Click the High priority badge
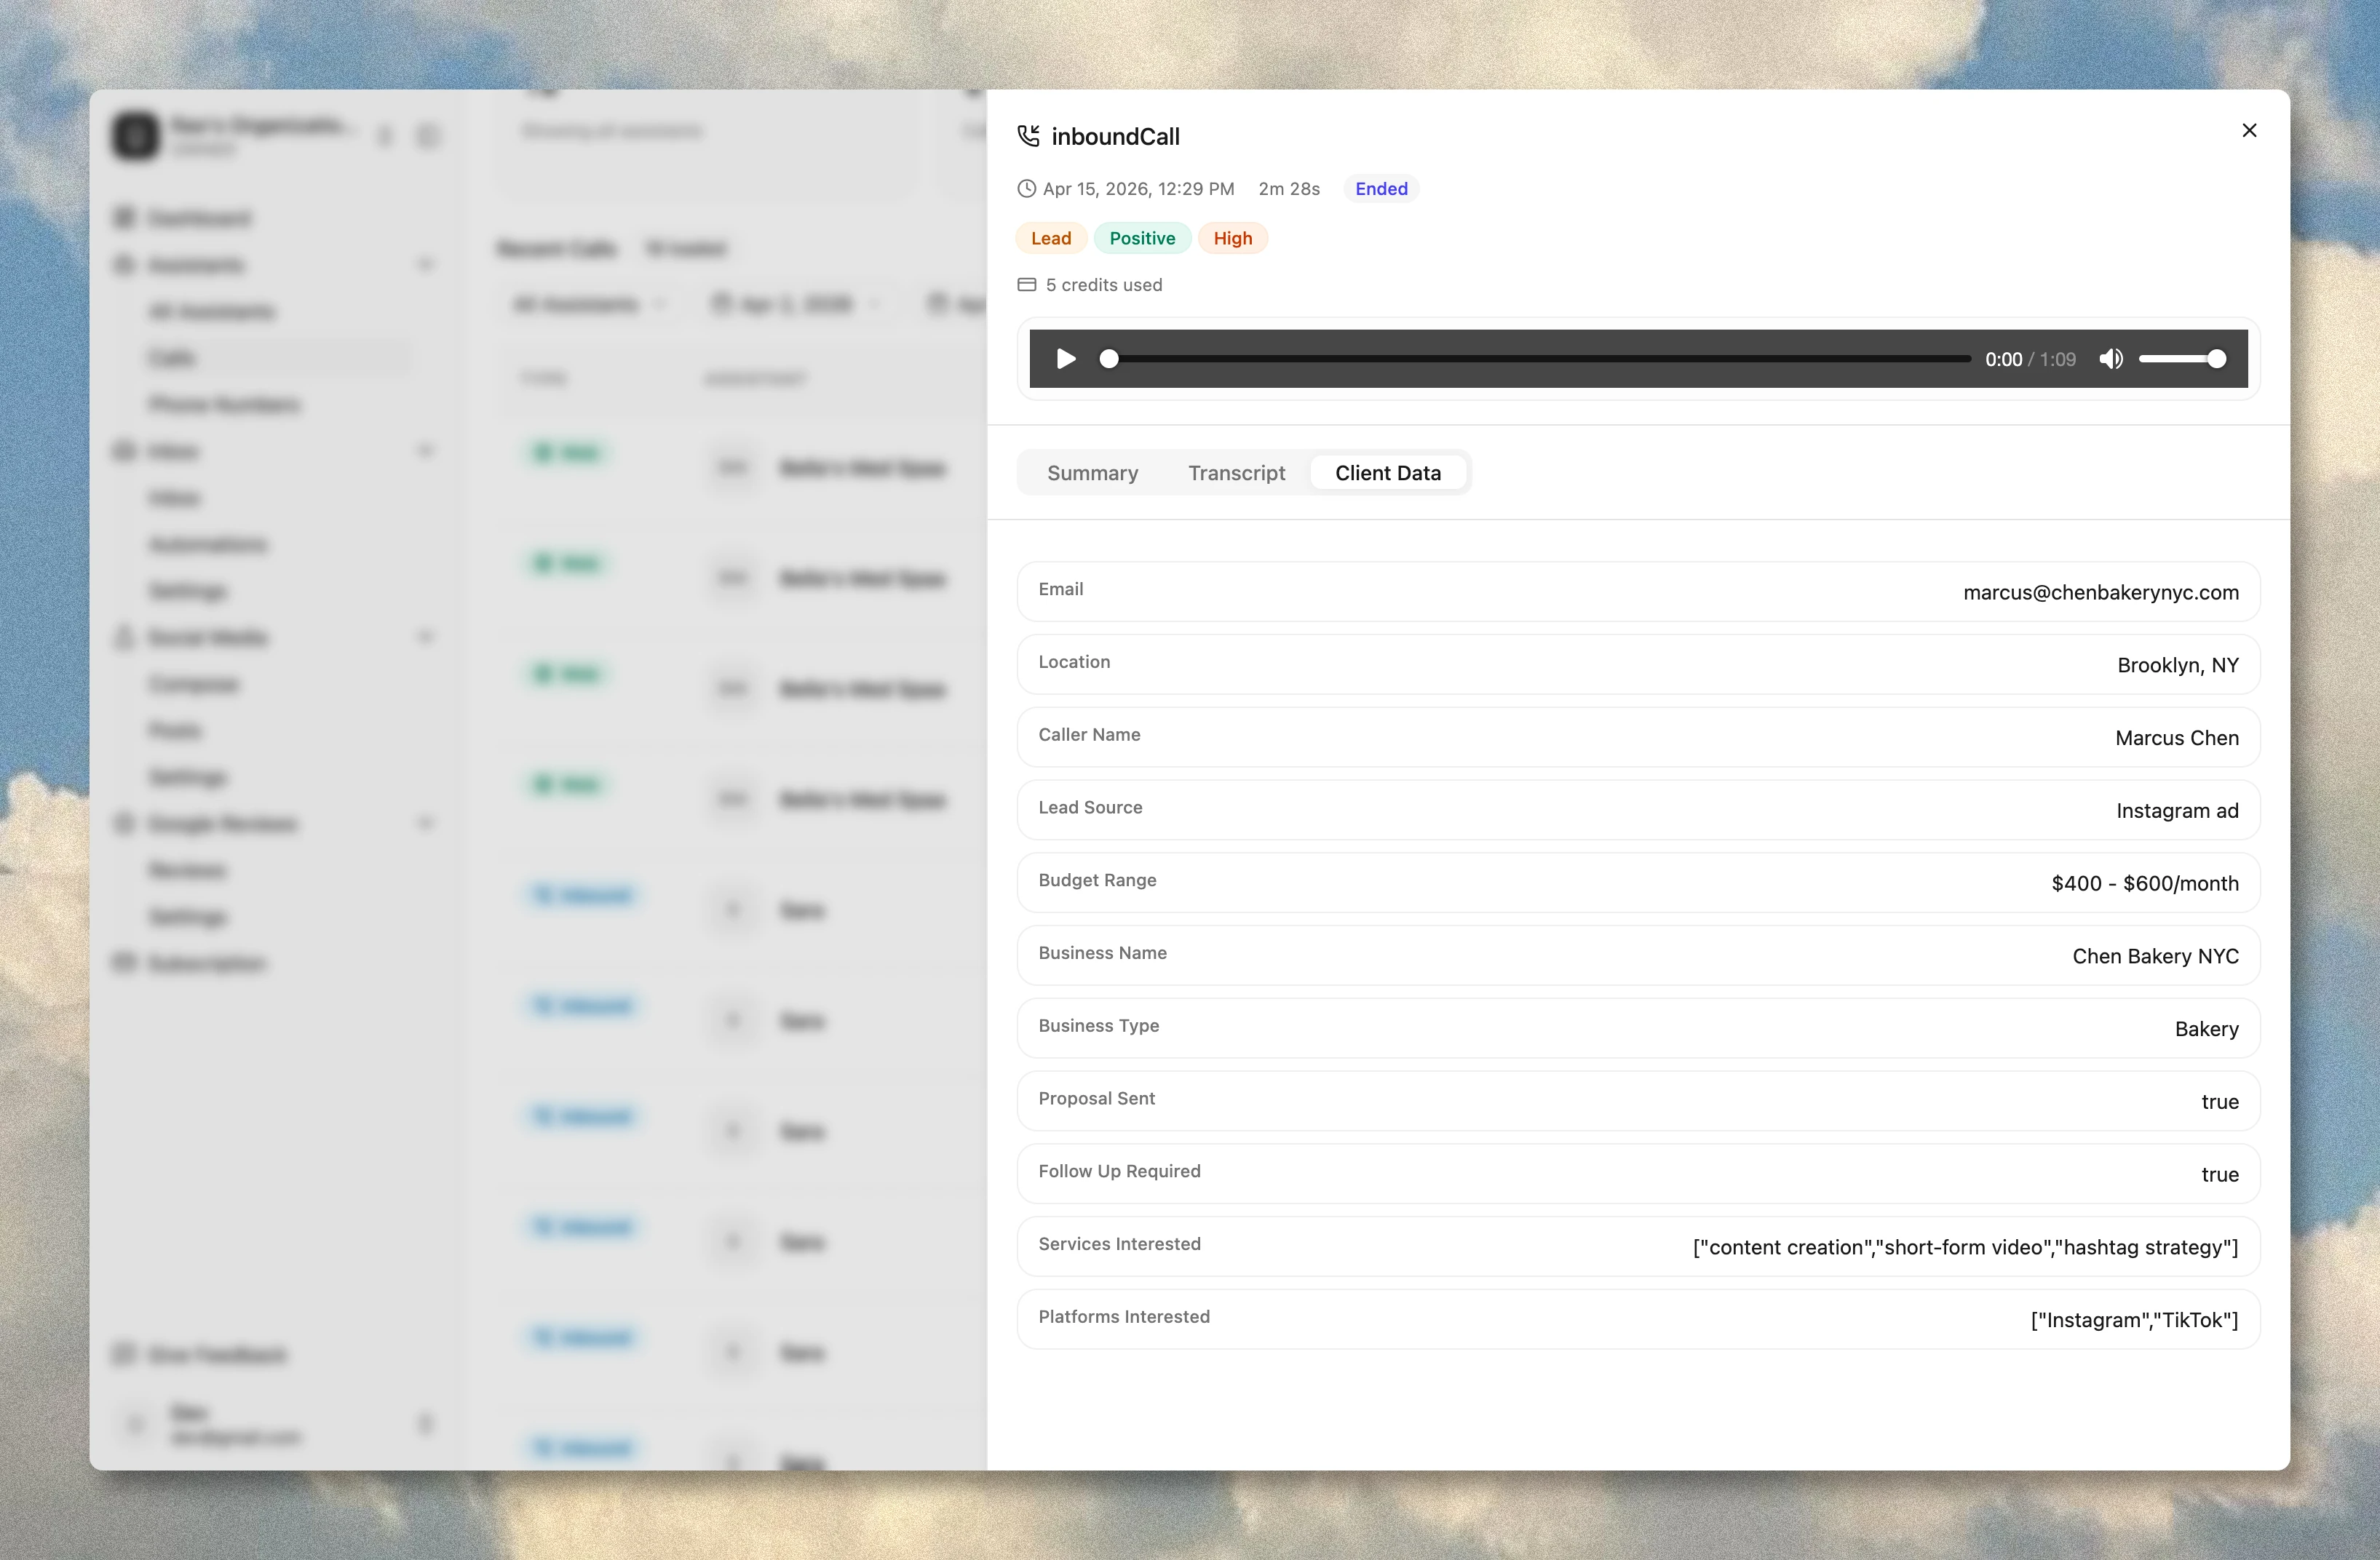This screenshot has height=1560, width=2380. pos(1232,238)
